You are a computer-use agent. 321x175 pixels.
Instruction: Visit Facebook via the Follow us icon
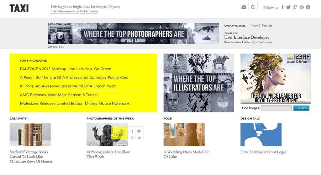click(282, 8)
